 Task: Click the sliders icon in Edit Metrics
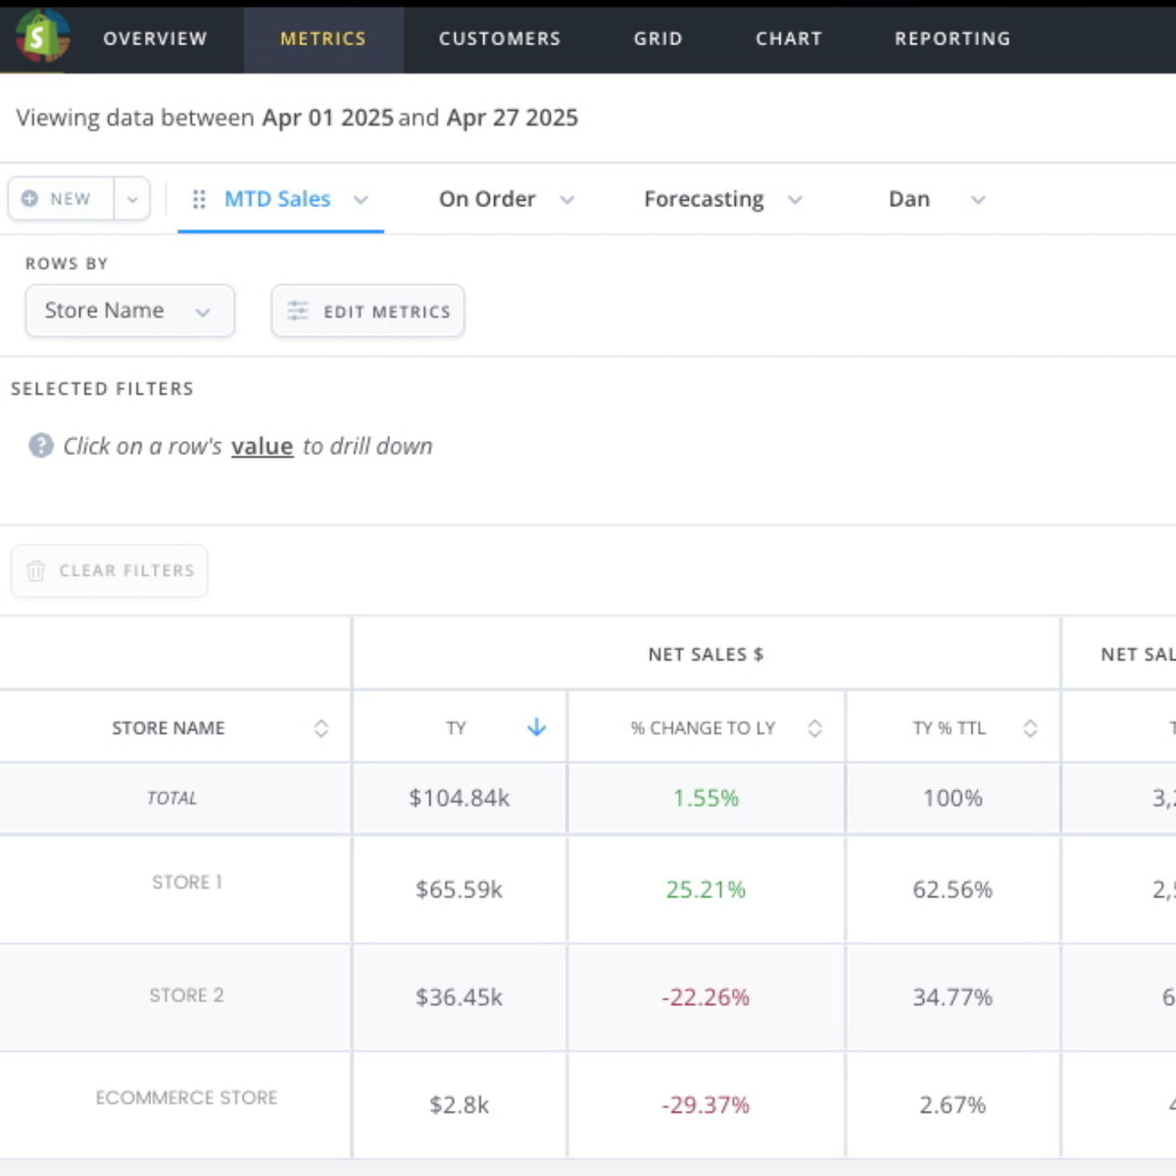click(298, 311)
